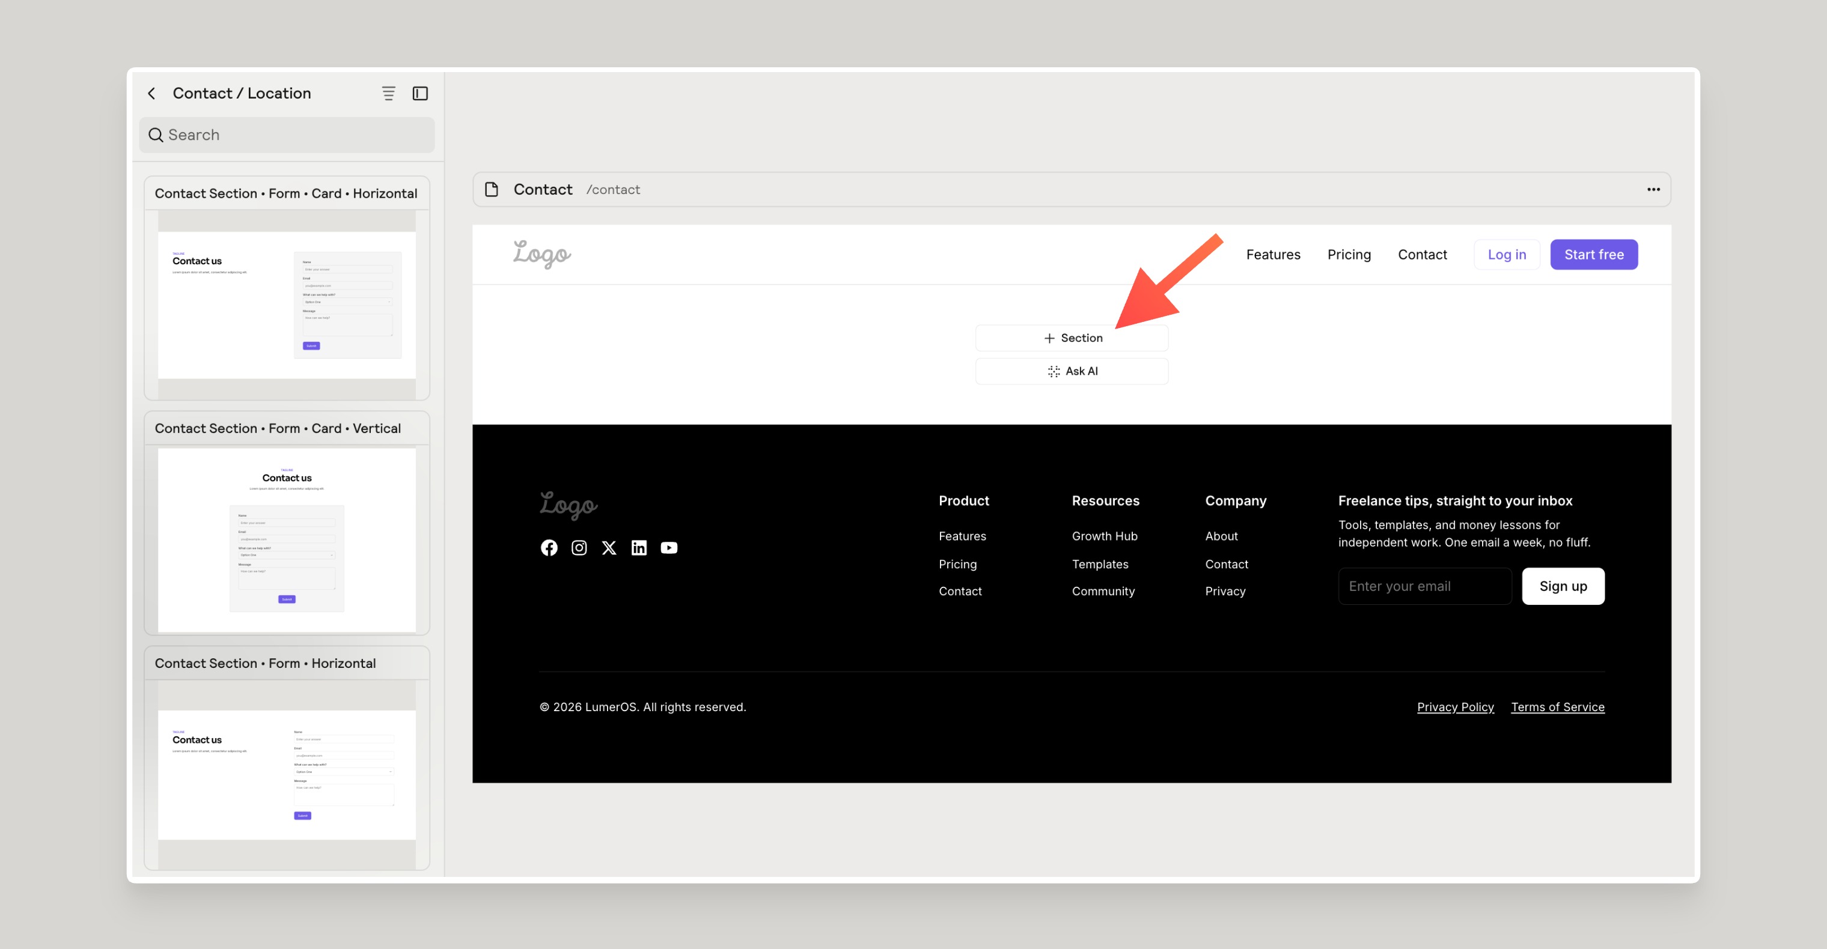This screenshot has width=1827, height=949.
Task: Open Contact in the top navbar
Action: click(x=1422, y=255)
